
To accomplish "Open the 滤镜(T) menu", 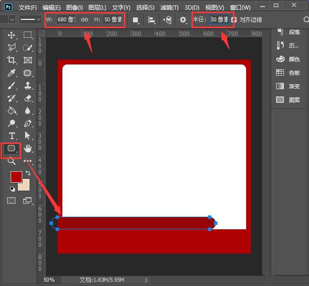I will click(169, 8).
